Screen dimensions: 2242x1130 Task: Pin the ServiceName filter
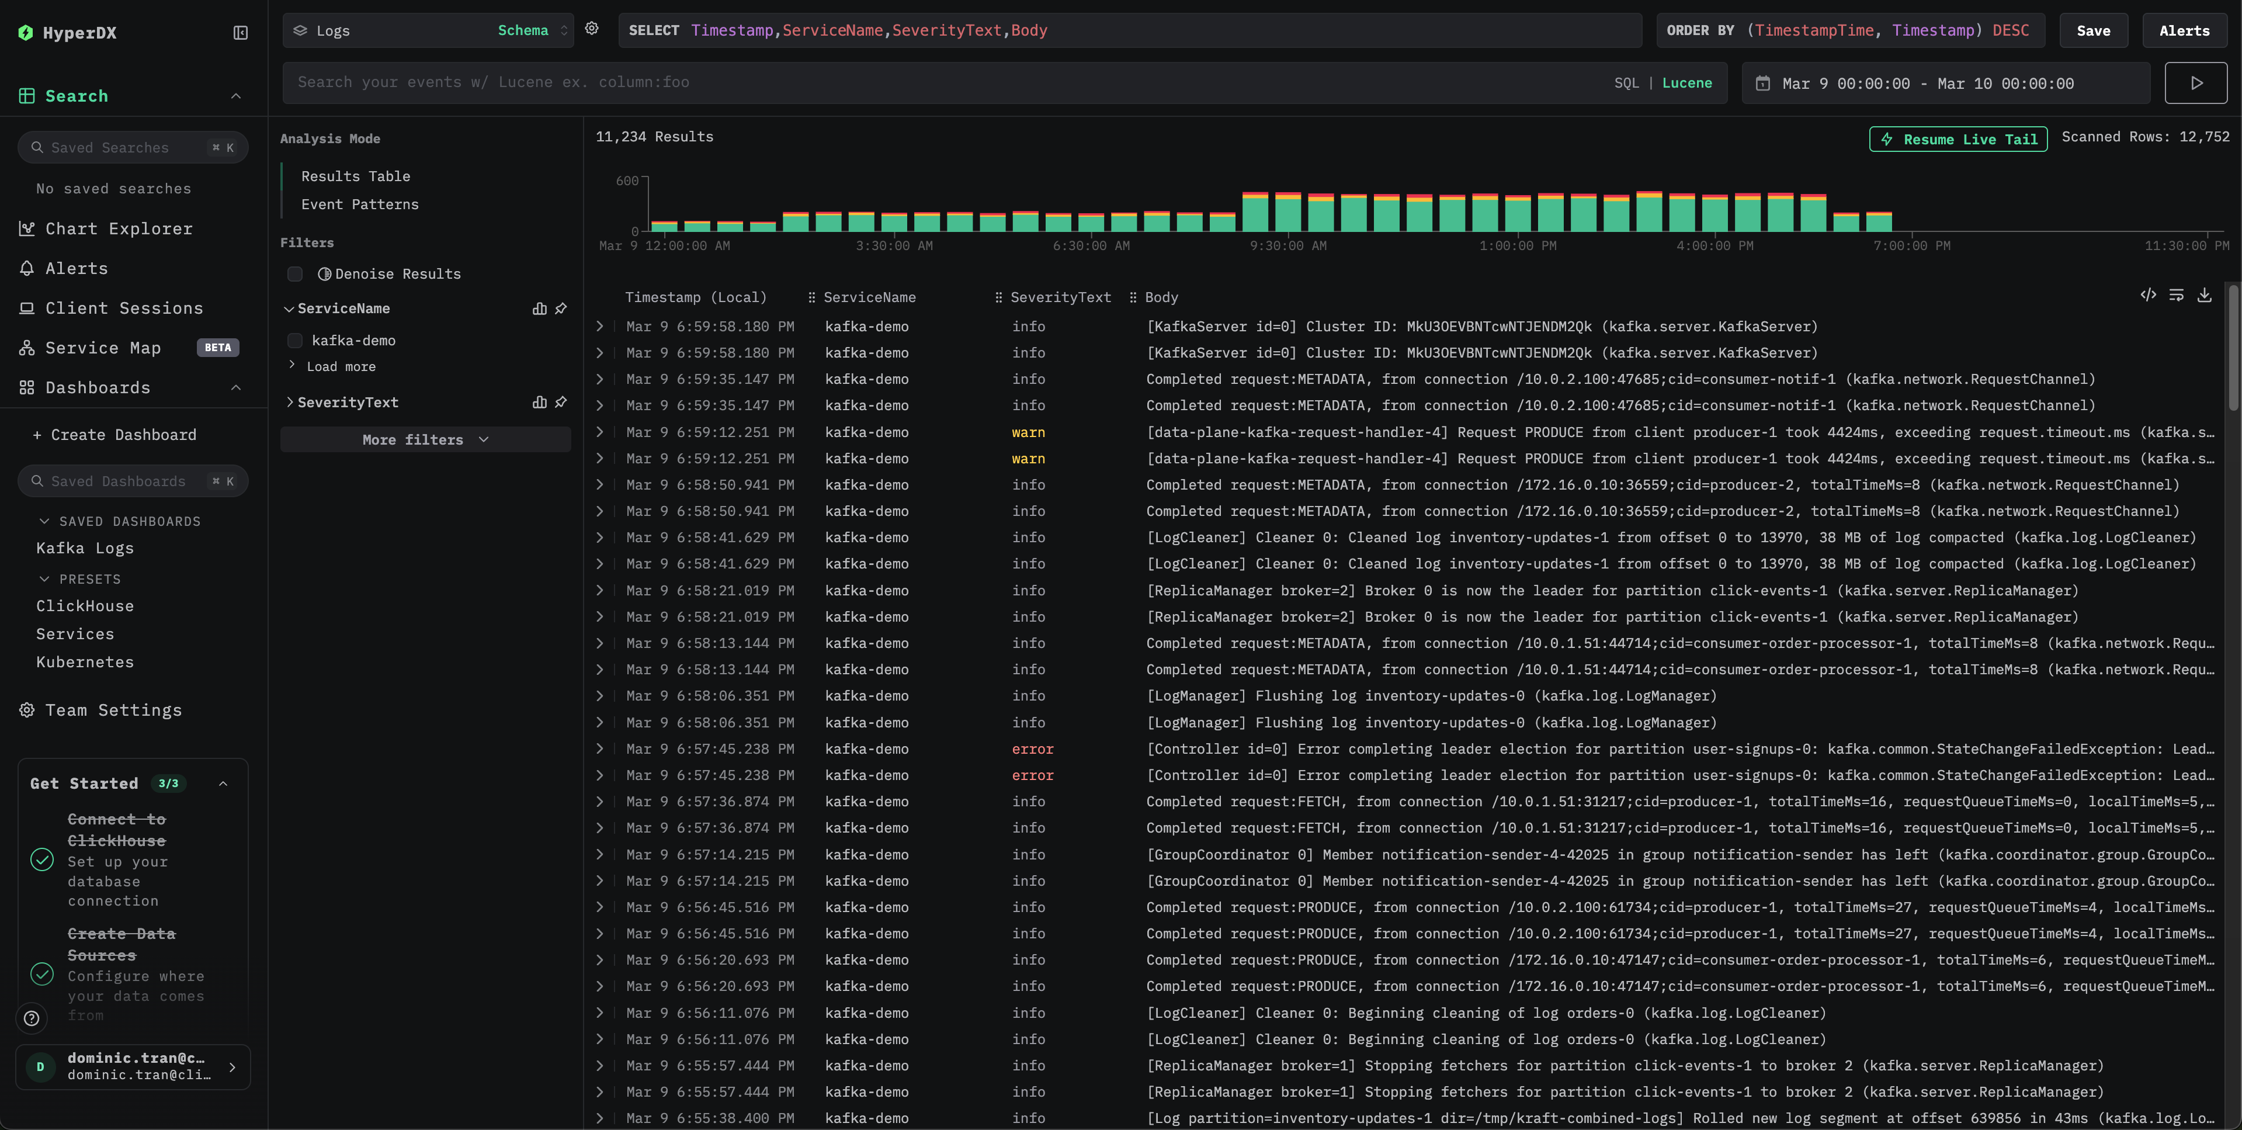(561, 308)
